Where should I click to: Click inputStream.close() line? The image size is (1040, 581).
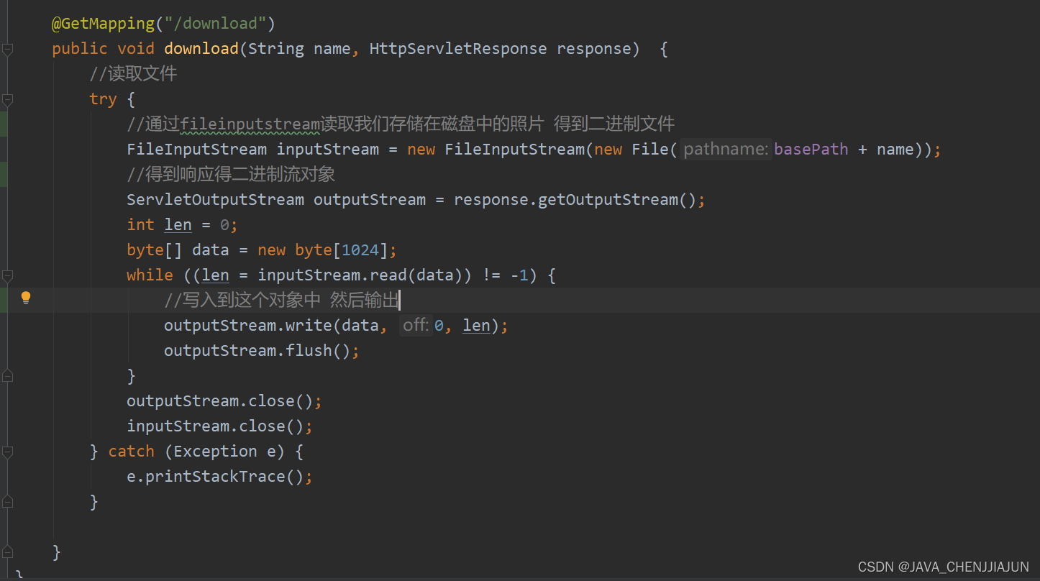pyautogui.click(x=219, y=426)
